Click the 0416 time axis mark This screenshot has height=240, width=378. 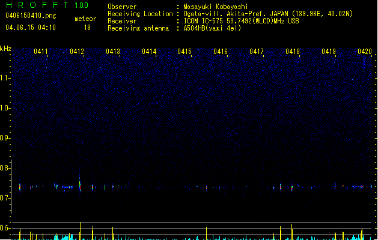click(x=221, y=52)
